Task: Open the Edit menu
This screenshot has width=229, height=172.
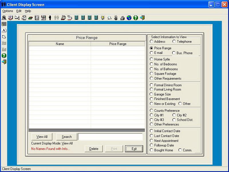Action: point(19,11)
